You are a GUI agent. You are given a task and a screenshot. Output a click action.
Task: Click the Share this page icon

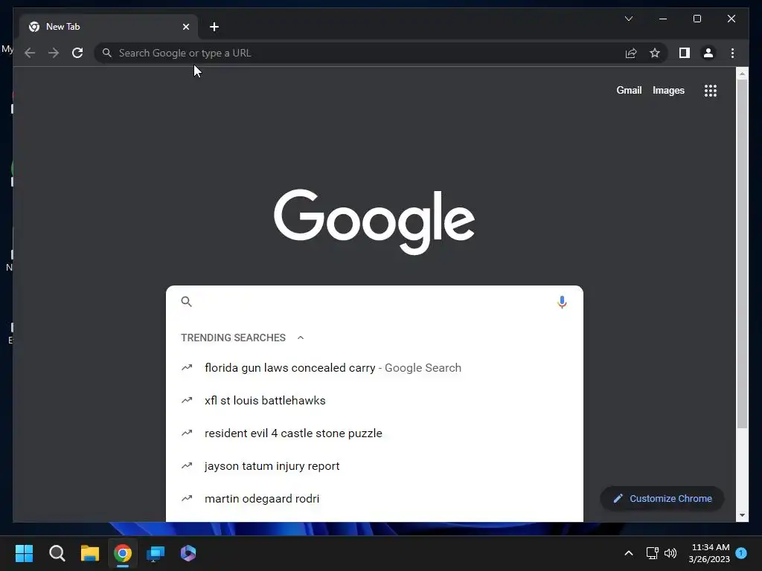point(631,53)
